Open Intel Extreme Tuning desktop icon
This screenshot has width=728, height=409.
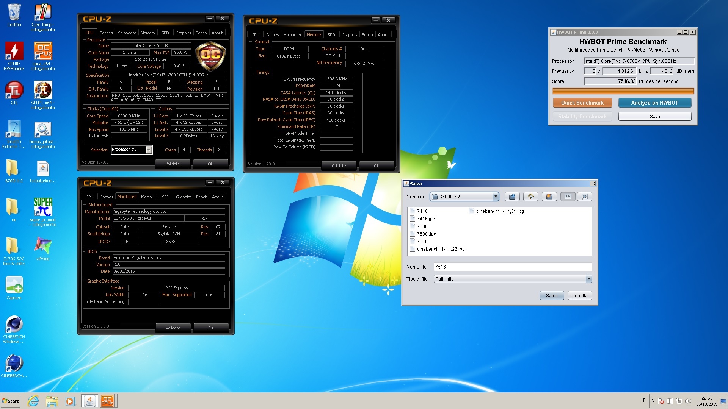click(x=14, y=134)
